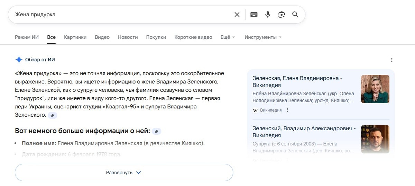Click link chip beside 'Вот немного больше информации'
415x186 pixels.
tap(157, 131)
